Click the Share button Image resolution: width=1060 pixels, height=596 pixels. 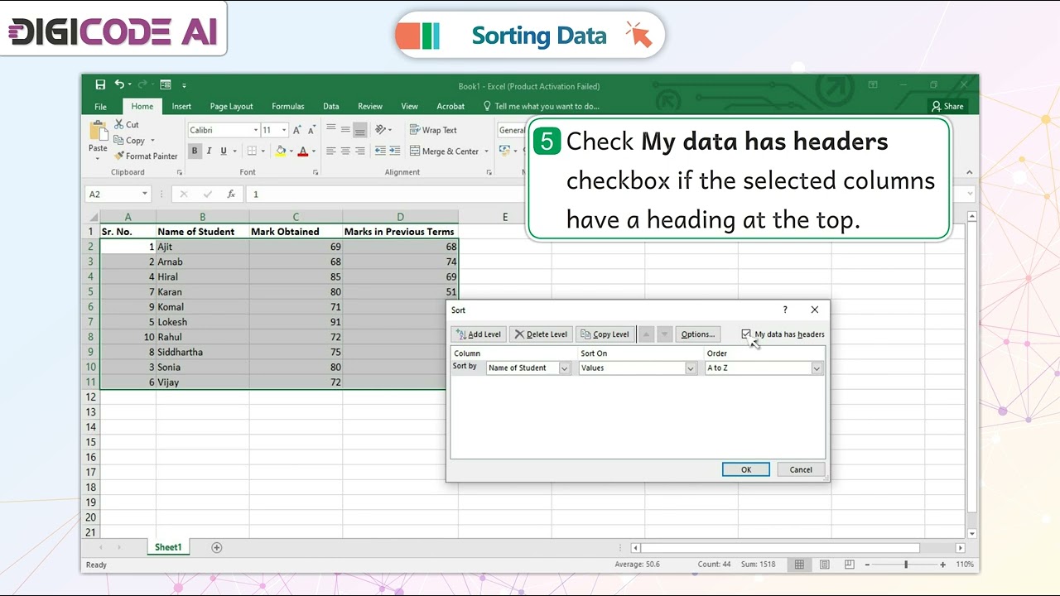[x=948, y=106]
